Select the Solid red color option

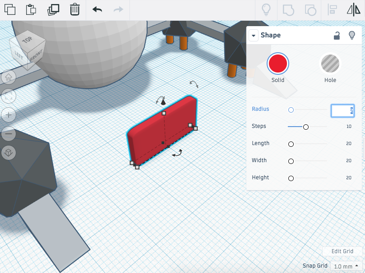278,64
